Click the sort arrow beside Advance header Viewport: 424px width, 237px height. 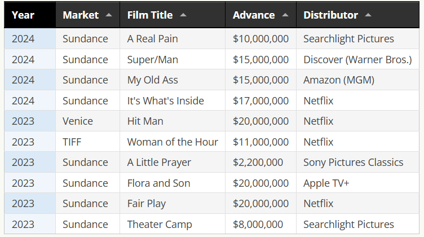[x=286, y=15]
